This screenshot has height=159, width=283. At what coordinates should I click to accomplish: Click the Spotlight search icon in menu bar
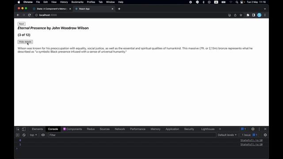click(237, 2)
